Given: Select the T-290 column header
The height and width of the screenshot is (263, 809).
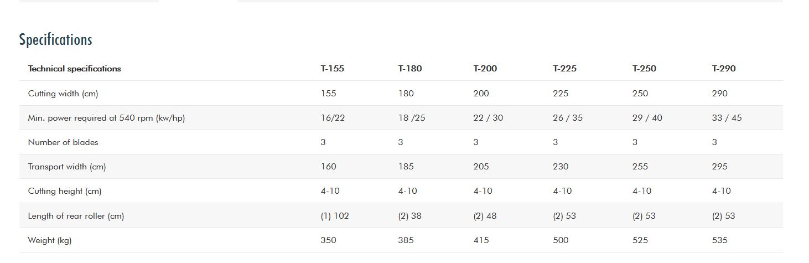Looking at the screenshot, I should (724, 69).
